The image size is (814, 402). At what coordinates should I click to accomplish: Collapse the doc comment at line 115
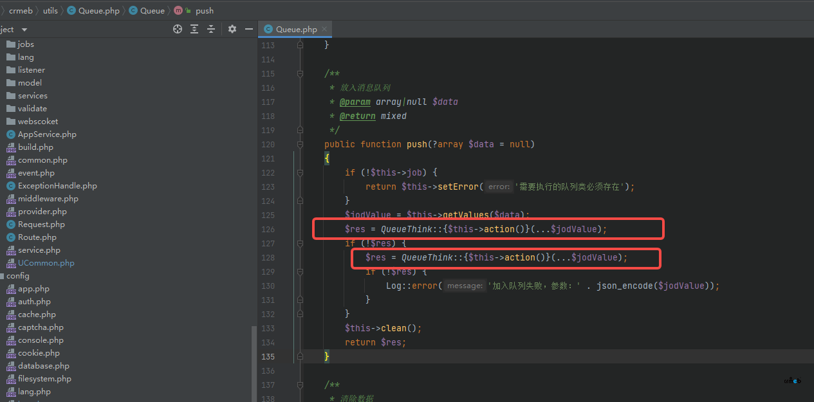pyautogui.click(x=300, y=73)
